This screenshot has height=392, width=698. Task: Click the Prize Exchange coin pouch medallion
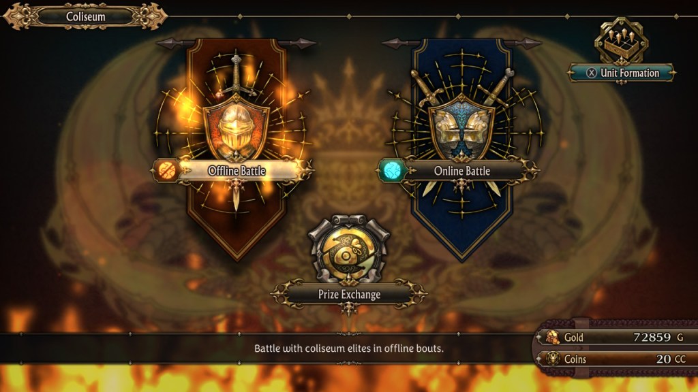pos(348,249)
